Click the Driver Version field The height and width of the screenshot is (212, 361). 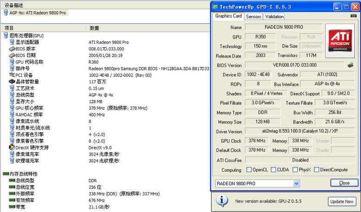pos(300,131)
